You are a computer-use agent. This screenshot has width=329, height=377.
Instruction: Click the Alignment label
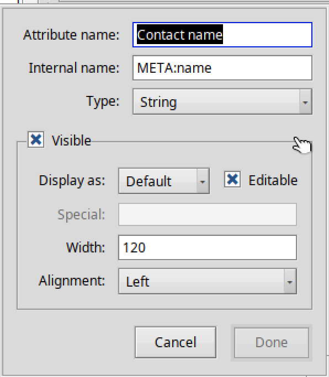[72, 281]
